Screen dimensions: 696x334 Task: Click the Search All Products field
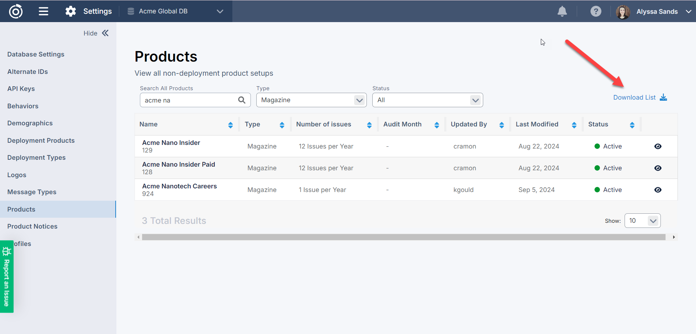[188, 100]
